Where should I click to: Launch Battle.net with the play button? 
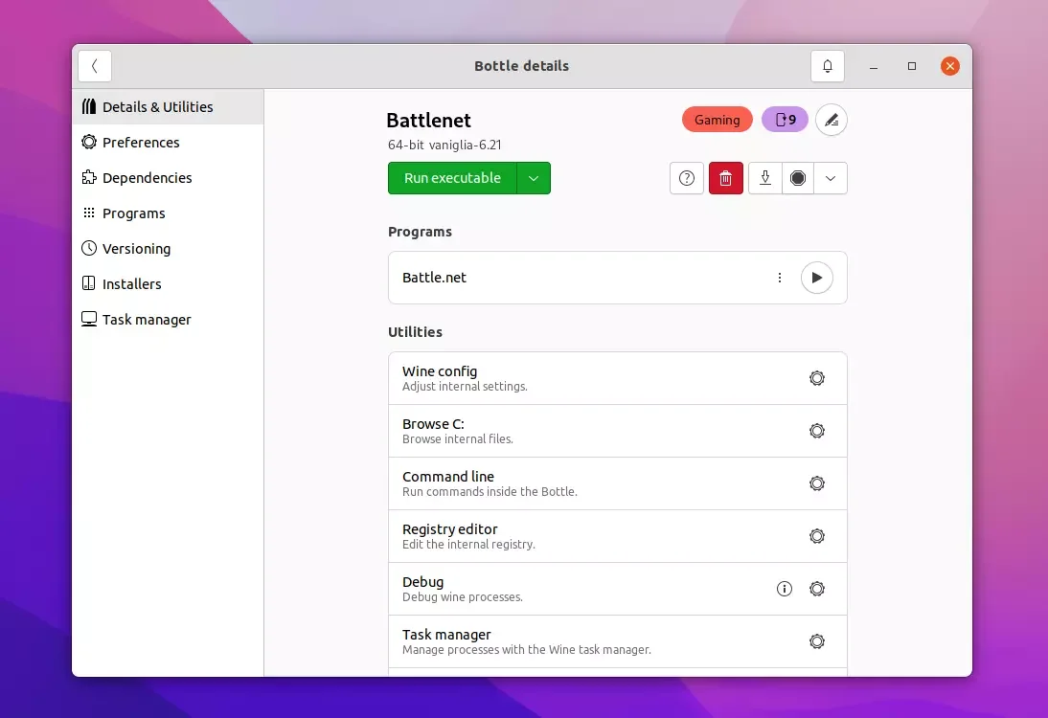(817, 278)
